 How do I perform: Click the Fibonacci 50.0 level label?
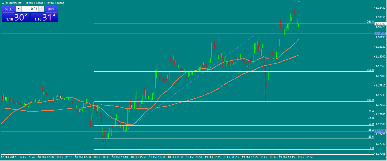[x=371, y=124]
